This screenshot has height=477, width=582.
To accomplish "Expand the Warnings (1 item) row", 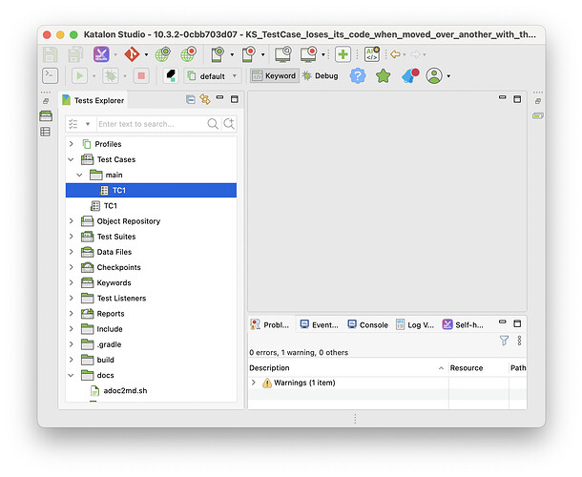I will point(254,383).
